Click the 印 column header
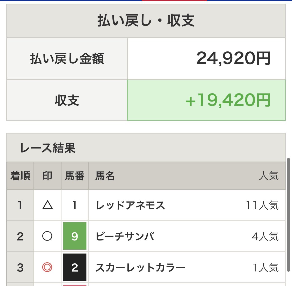Image resolution: width=292 pixels, height=286 pixels. 47,176
